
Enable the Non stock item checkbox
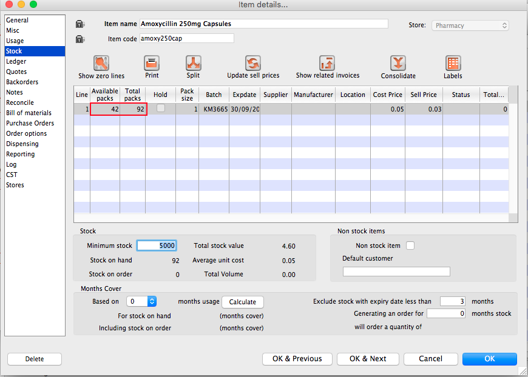click(410, 245)
